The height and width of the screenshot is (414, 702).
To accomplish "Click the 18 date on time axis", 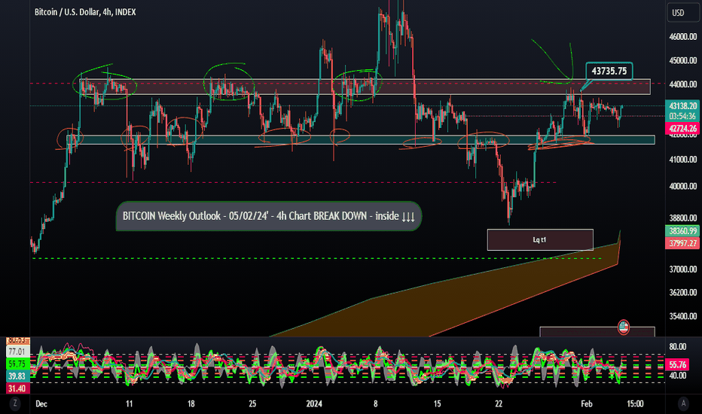I will [191, 403].
